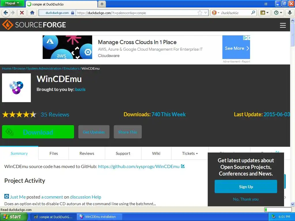The width and height of the screenshot is (295, 221).
Task: Click the star rating icons
Action: pyautogui.click(x=19, y=115)
